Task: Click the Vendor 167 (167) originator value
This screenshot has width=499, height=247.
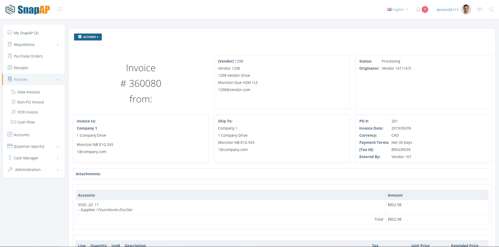Action: [396, 68]
